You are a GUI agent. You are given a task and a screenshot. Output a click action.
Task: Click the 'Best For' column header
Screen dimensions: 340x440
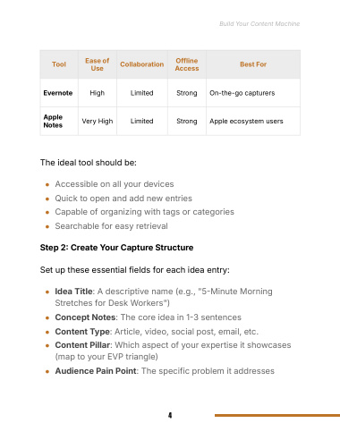click(253, 64)
